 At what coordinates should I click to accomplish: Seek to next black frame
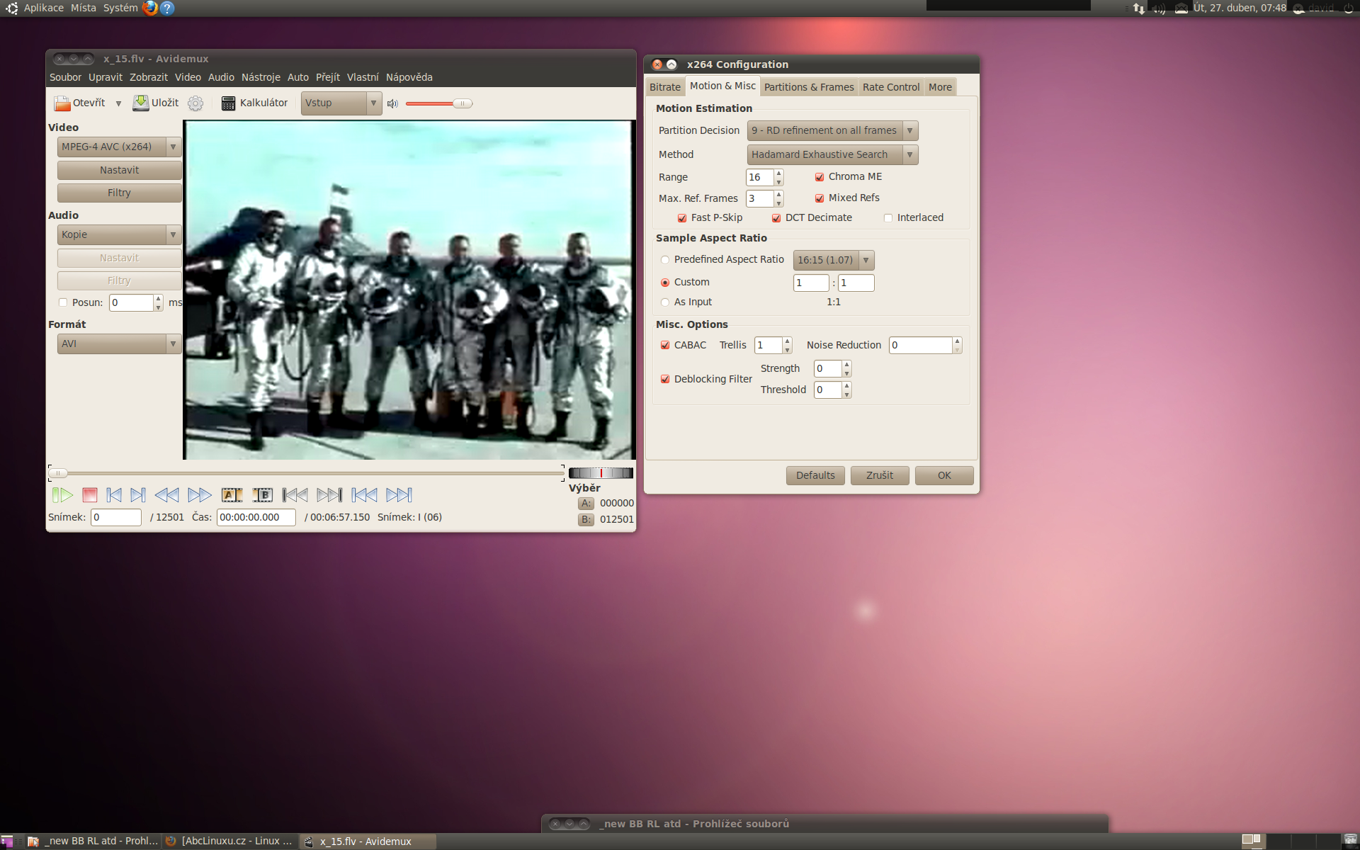pos(329,495)
